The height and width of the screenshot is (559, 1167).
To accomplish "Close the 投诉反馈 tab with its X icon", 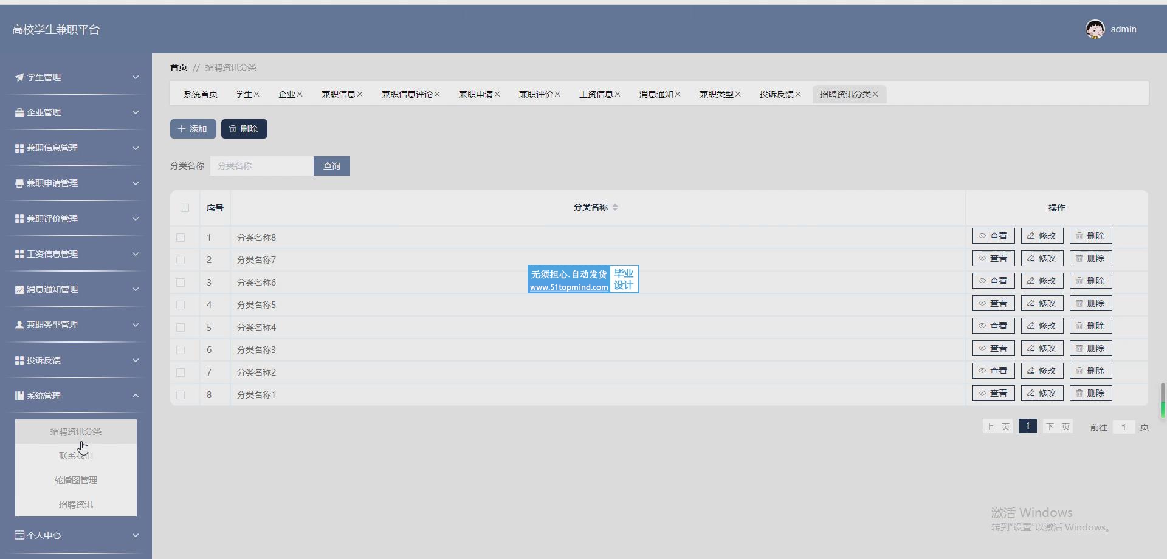I will pos(798,94).
